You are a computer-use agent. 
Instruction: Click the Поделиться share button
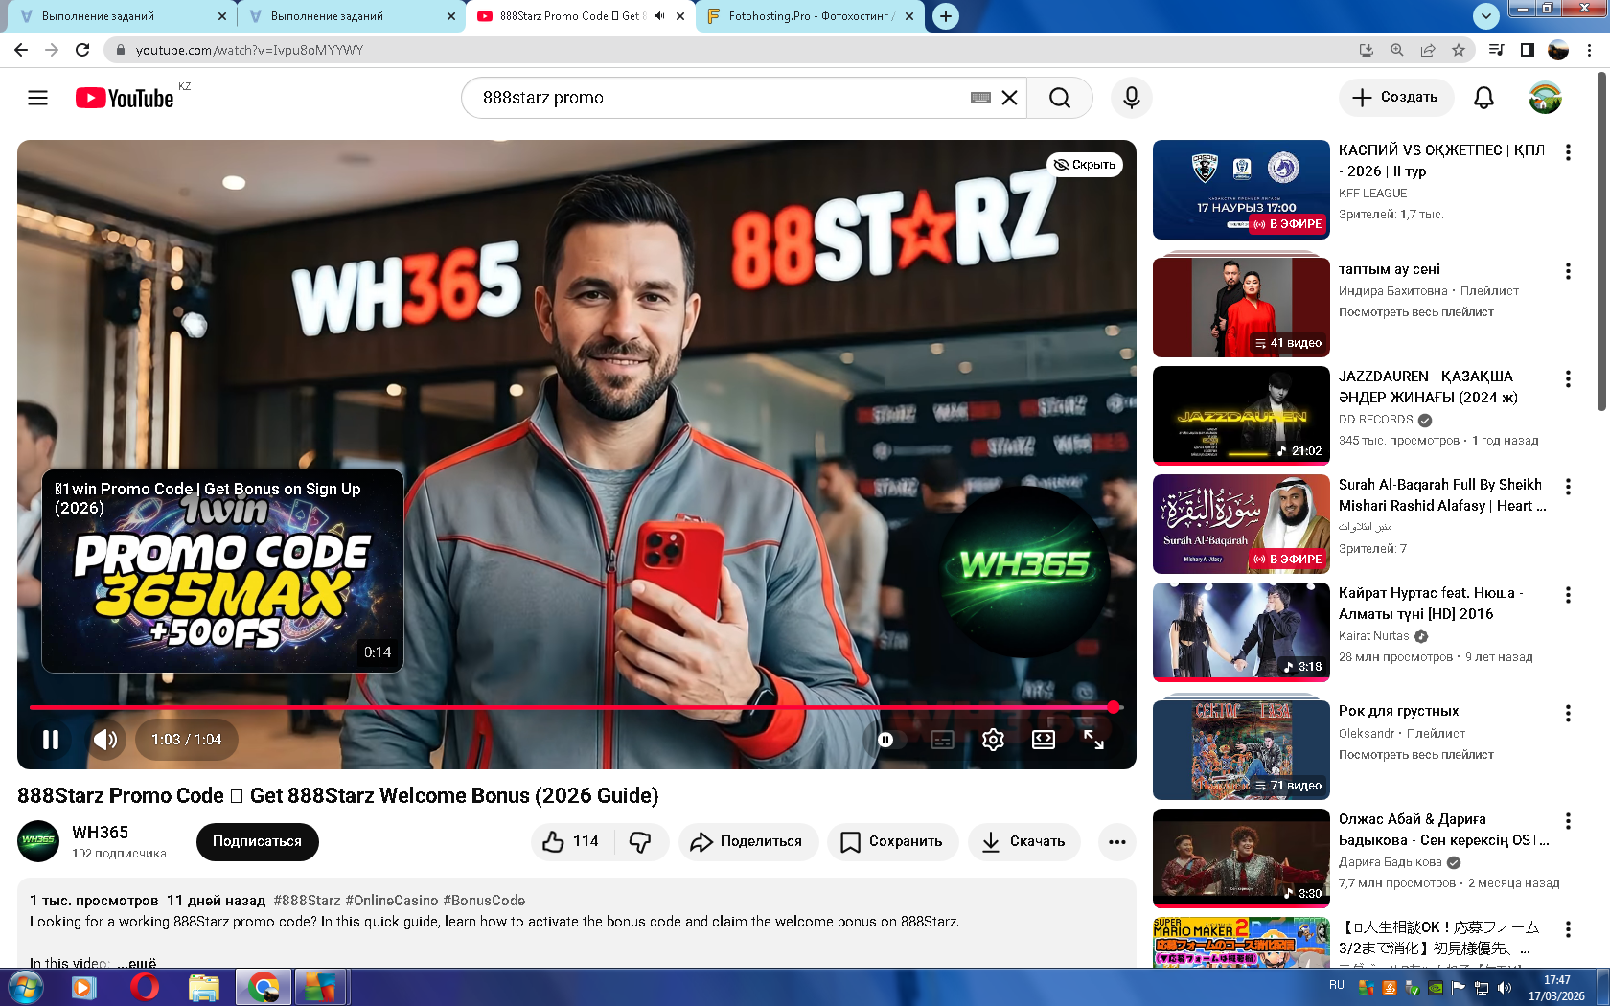pos(747,841)
